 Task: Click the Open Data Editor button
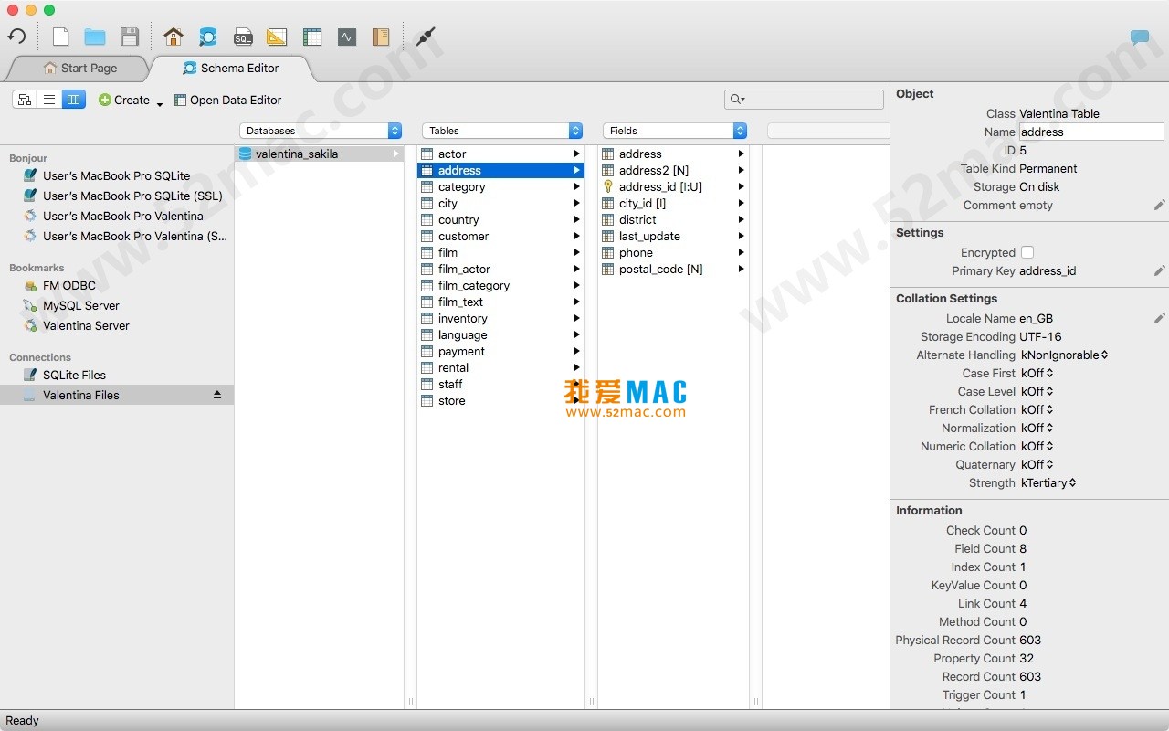(x=228, y=100)
